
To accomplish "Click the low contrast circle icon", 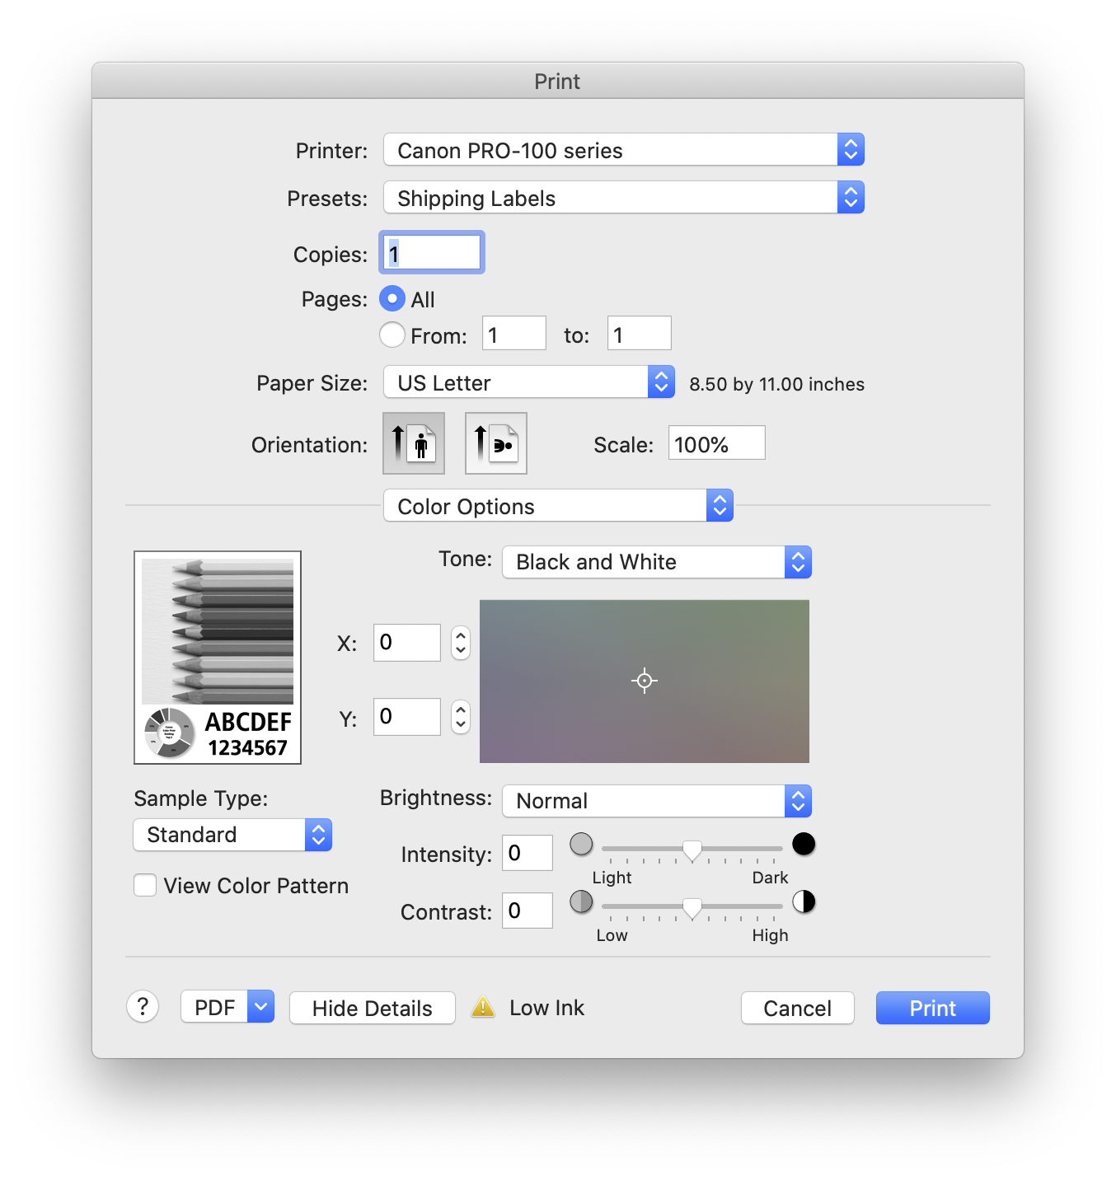I will tap(581, 901).
